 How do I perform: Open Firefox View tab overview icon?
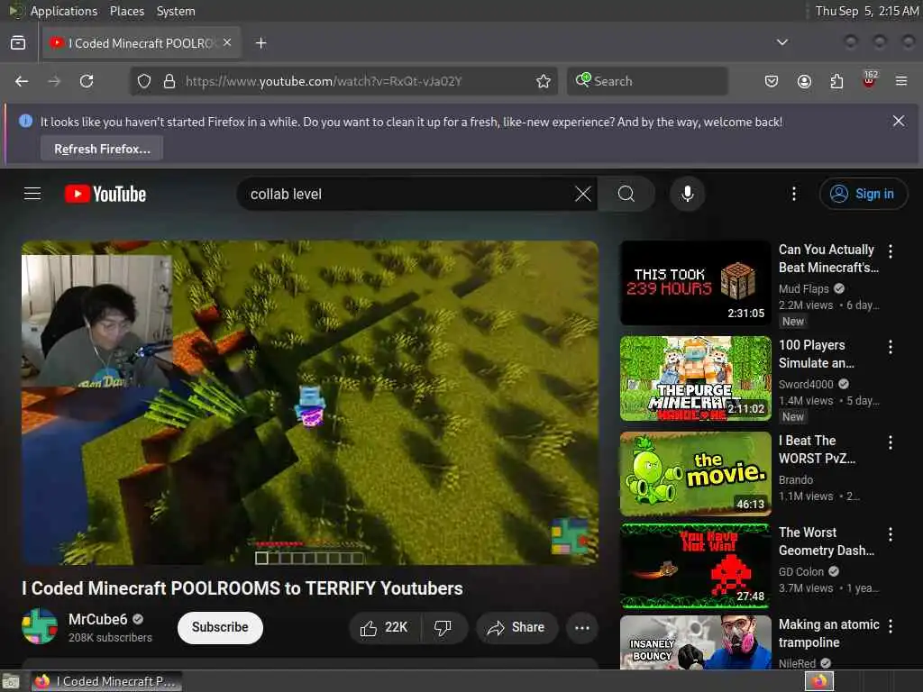[x=18, y=43]
